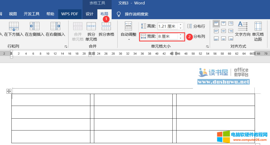Open the WPS PDF tab
Screen dimensions: 270x145
70,14
